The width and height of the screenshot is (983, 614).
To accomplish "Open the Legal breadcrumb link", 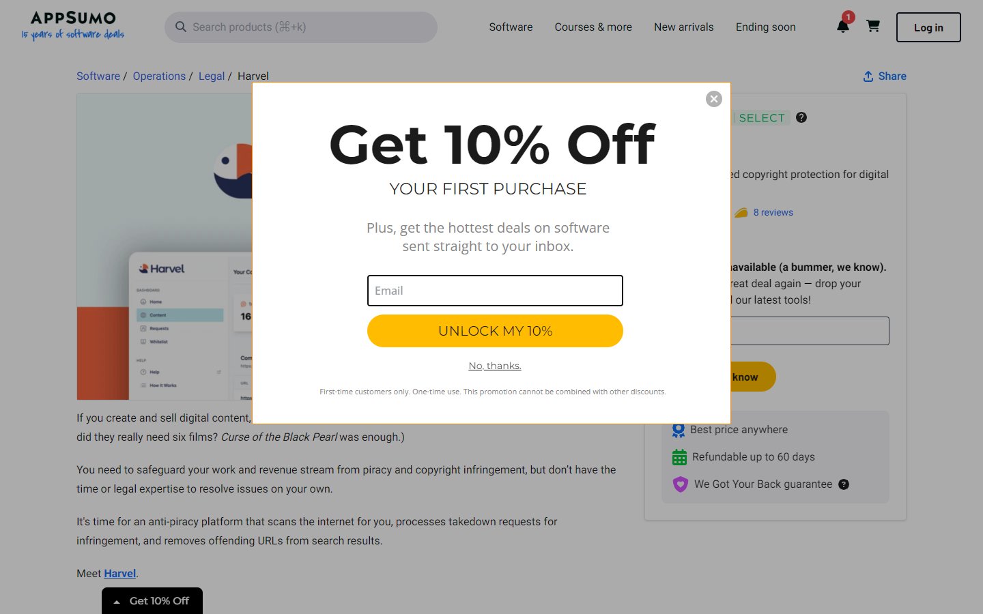I will pos(212,76).
